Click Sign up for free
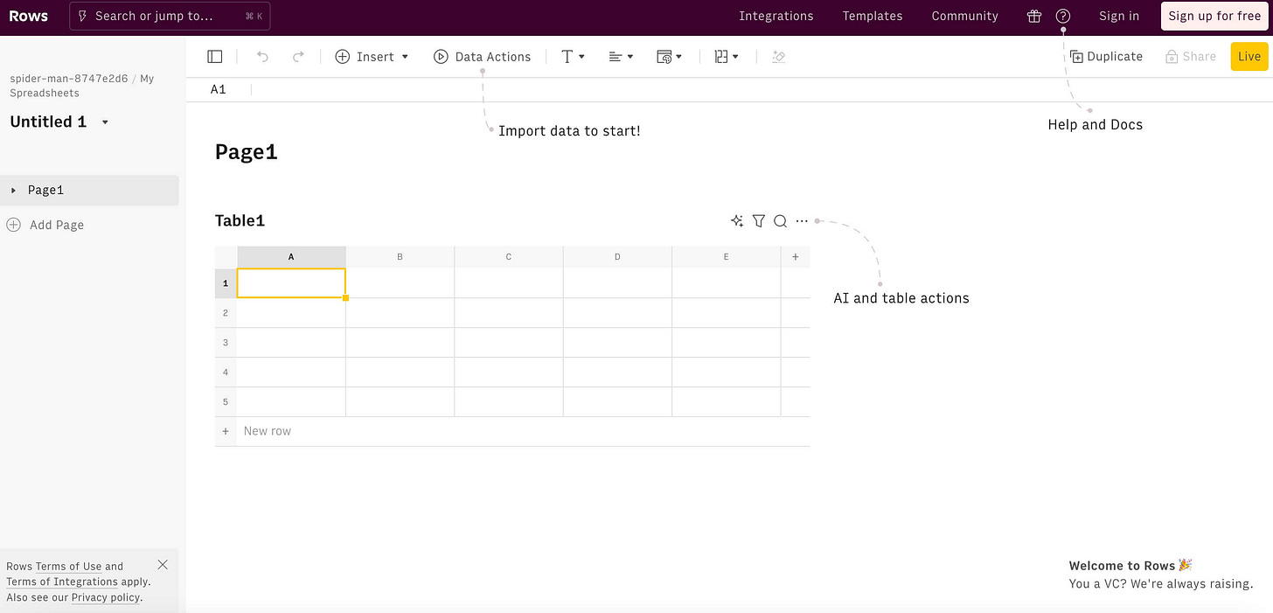Screen dimensions: 1273x613 pyautogui.click(x=1214, y=16)
